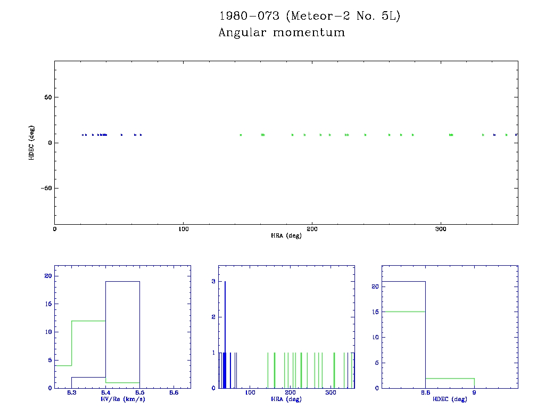Click the vertical HDEC (deg) label of the scatter plot
Image resolution: width=545 pixels, height=409 pixels.
pos(32,143)
